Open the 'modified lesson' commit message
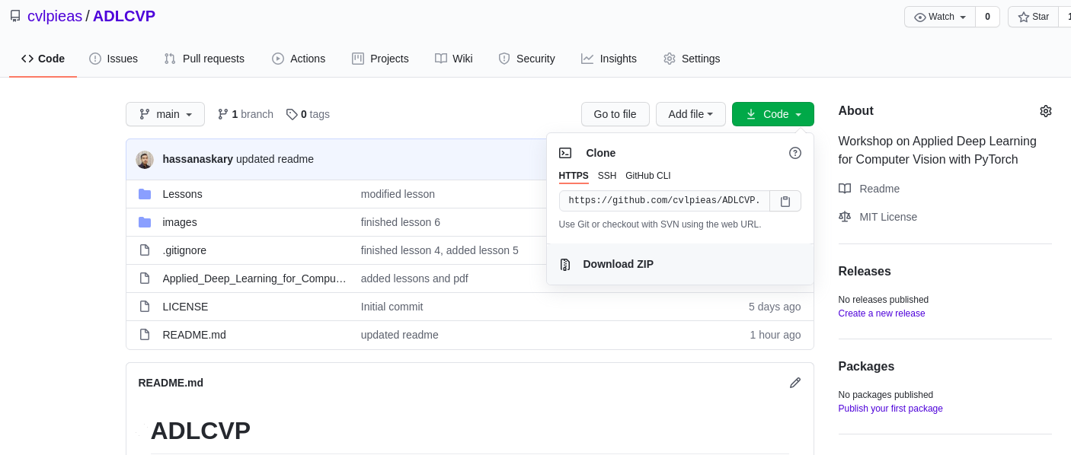The width and height of the screenshot is (1071, 455). 398,194
